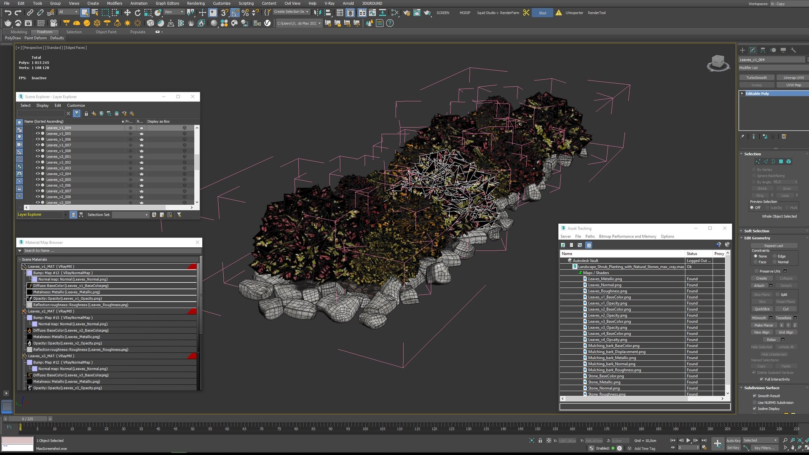Select the Edge constraint radio button
The height and width of the screenshot is (455, 809).
[774, 256]
